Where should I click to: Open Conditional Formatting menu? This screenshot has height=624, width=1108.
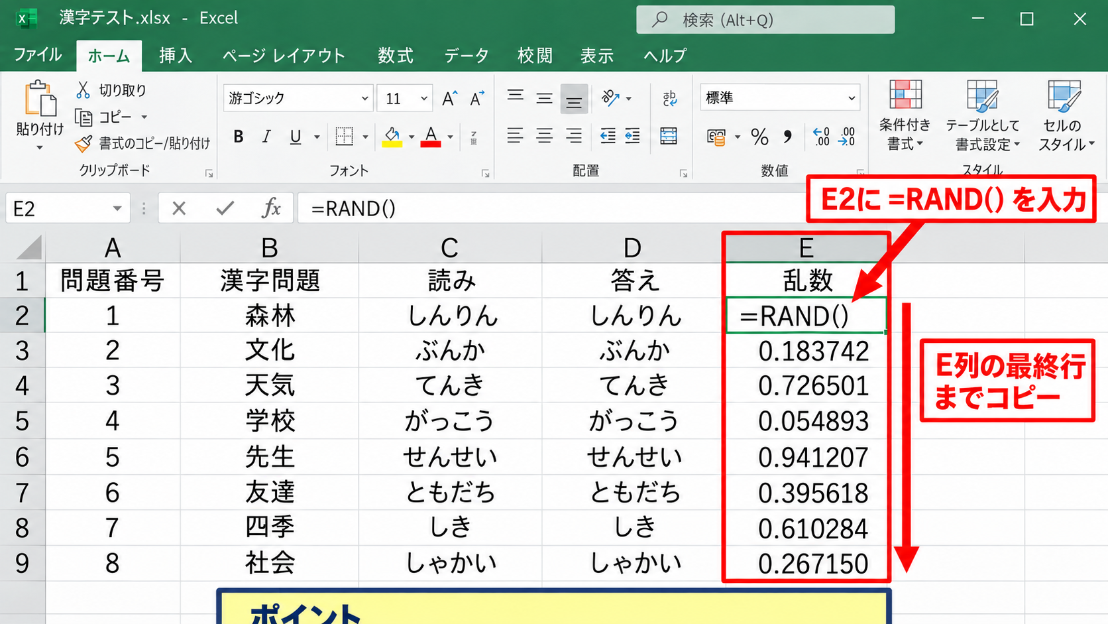(905, 115)
